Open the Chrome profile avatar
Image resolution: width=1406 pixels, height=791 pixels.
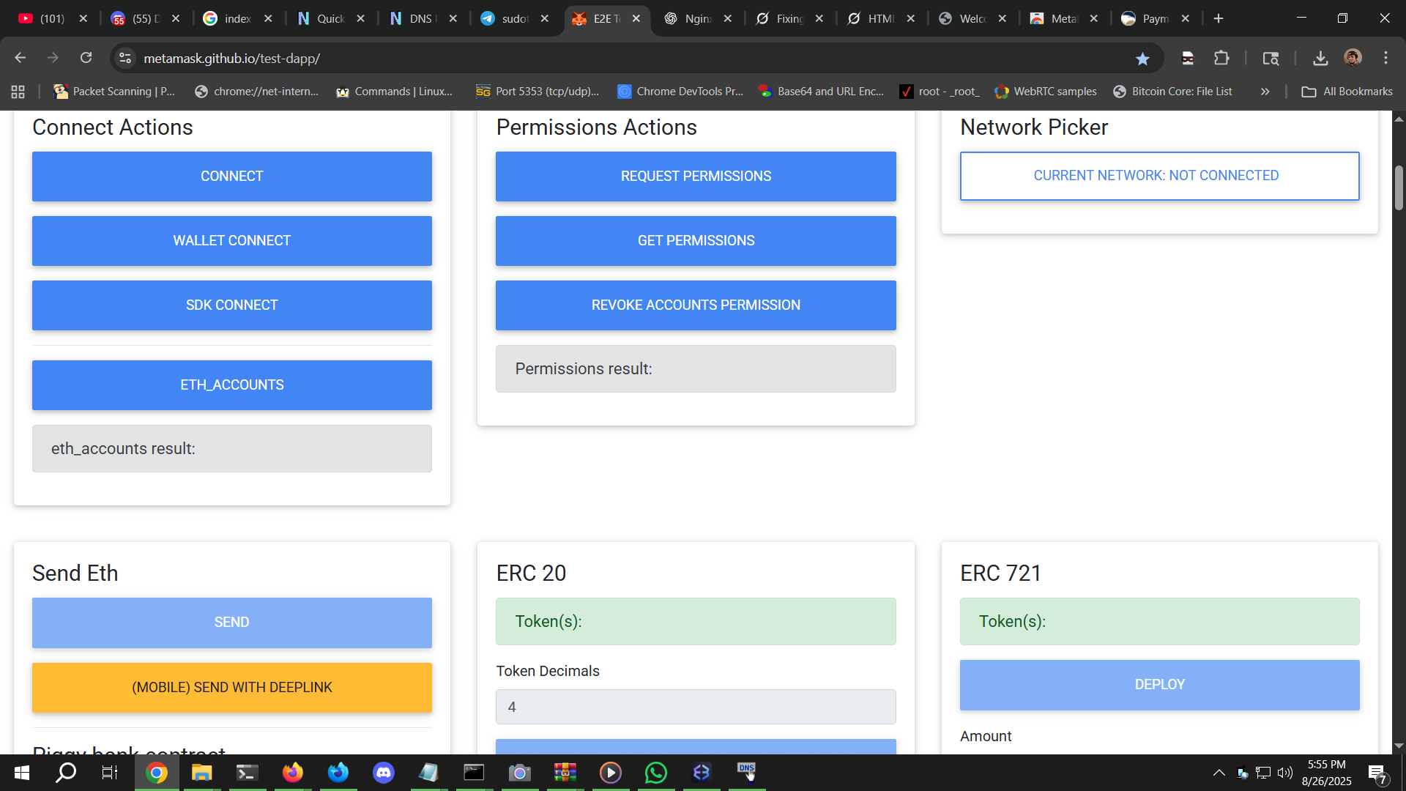click(1353, 58)
